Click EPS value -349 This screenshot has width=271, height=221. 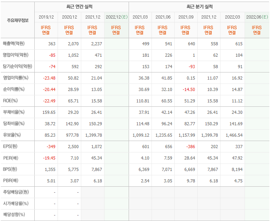coord(51,147)
